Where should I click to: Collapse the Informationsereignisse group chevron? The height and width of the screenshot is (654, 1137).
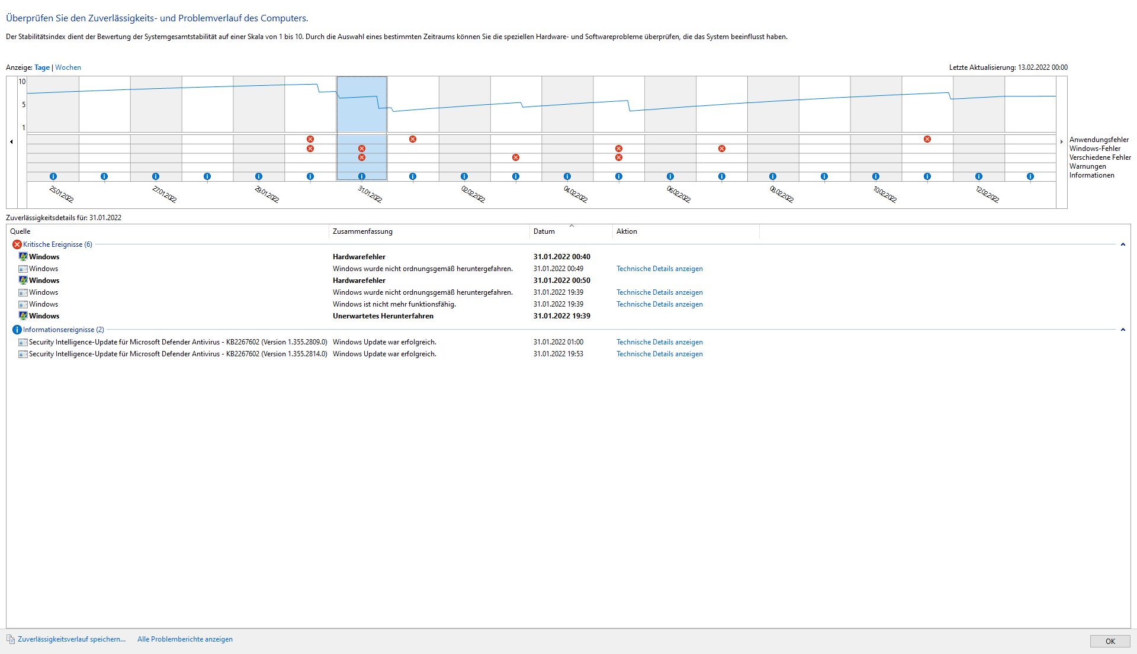point(1123,330)
